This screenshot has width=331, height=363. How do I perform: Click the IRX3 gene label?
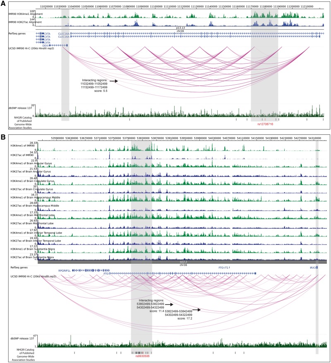[x=313, y=267]
